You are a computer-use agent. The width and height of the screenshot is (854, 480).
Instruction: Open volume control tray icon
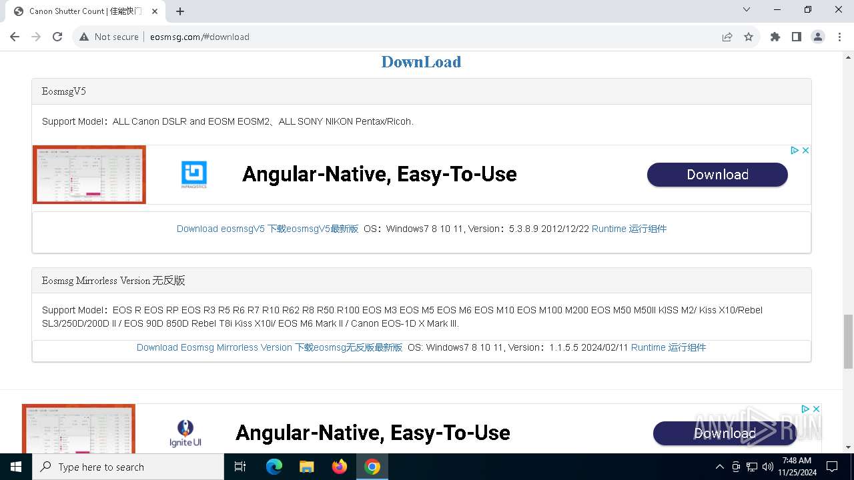[x=767, y=467]
